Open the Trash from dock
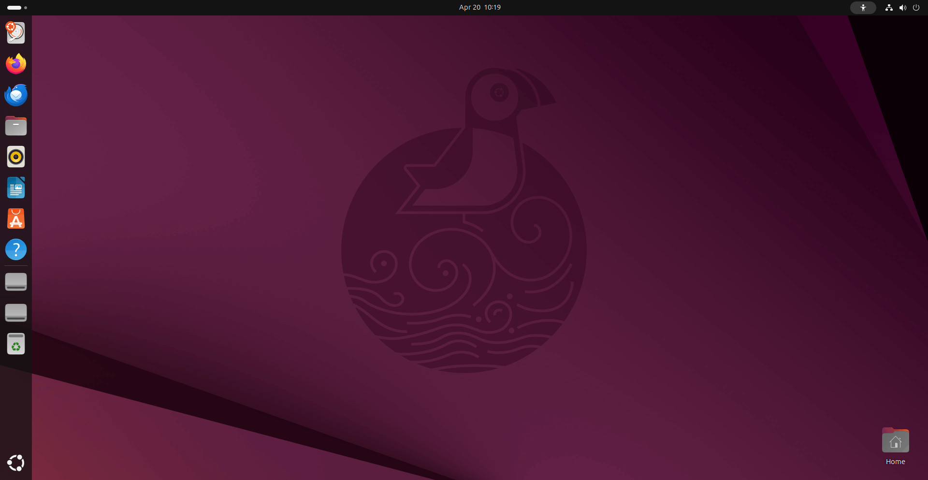 click(x=16, y=344)
